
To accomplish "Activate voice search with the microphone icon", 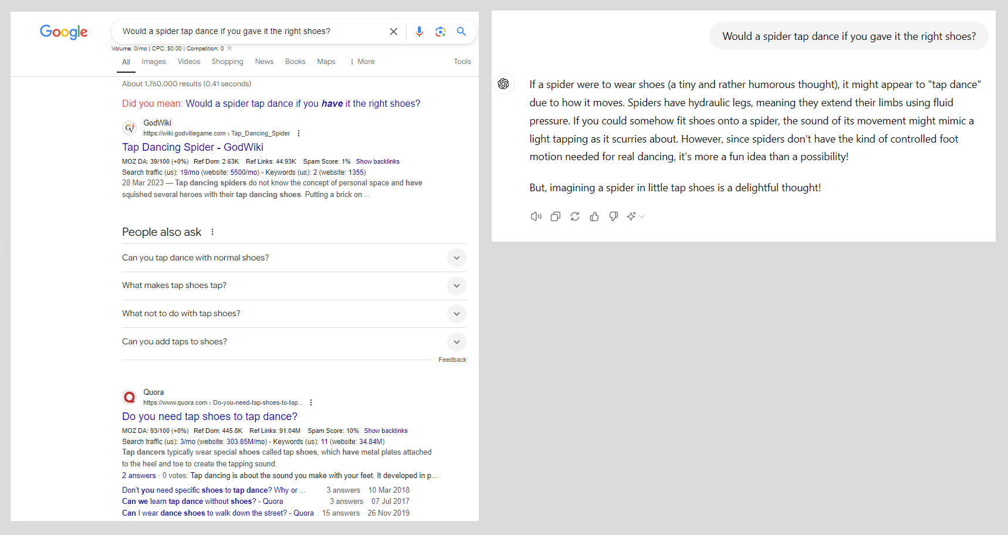I will click(x=419, y=31).
